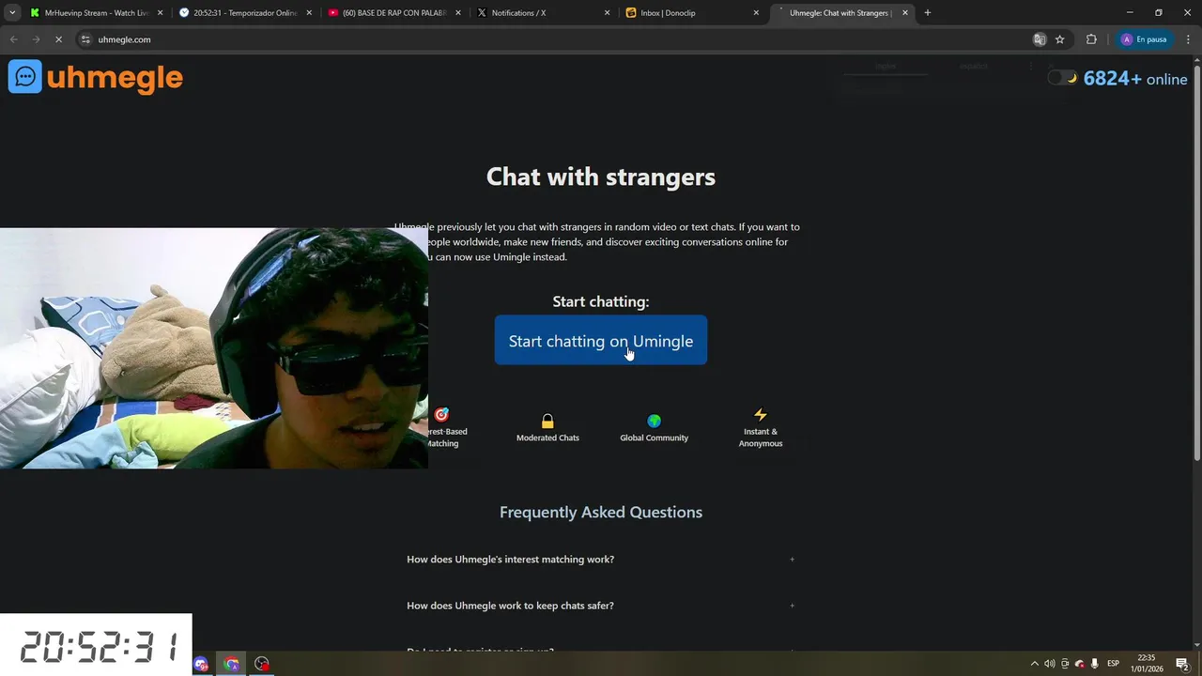Open the Discord-style taskbar app with badge

click(201, 664)
